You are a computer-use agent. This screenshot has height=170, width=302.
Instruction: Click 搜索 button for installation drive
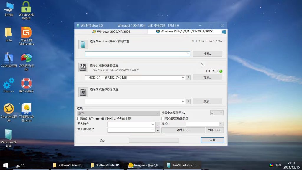(207, 101)
